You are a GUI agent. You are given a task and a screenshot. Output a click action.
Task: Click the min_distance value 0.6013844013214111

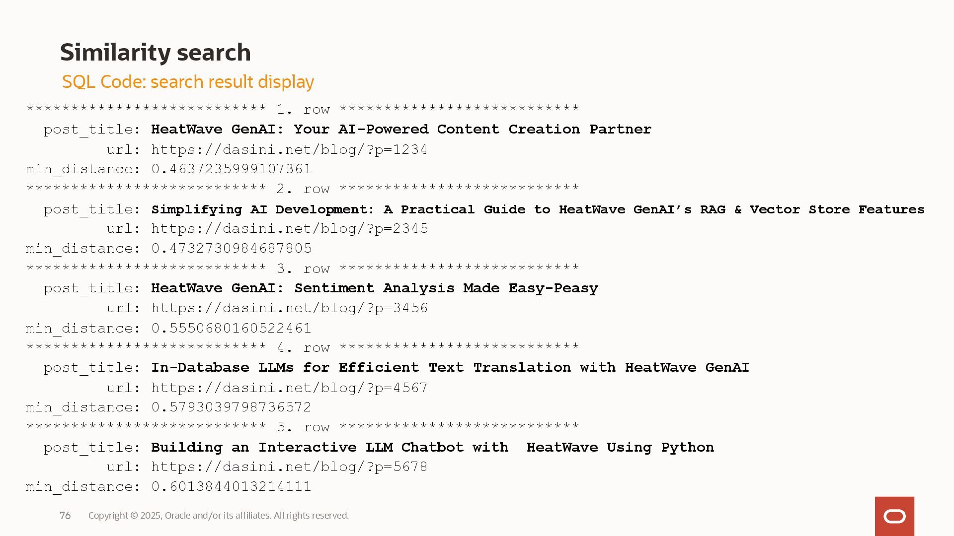coord(231,486)
